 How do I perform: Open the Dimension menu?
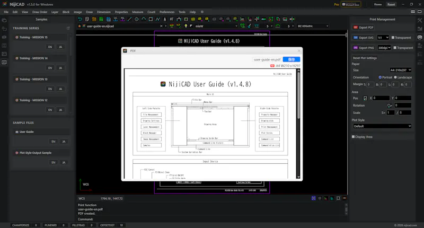[x=104, y=12]
